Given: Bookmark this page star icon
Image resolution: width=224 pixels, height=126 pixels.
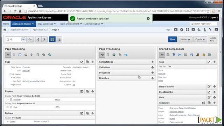Looking at the screenshot, I should (x=208, y=11).
